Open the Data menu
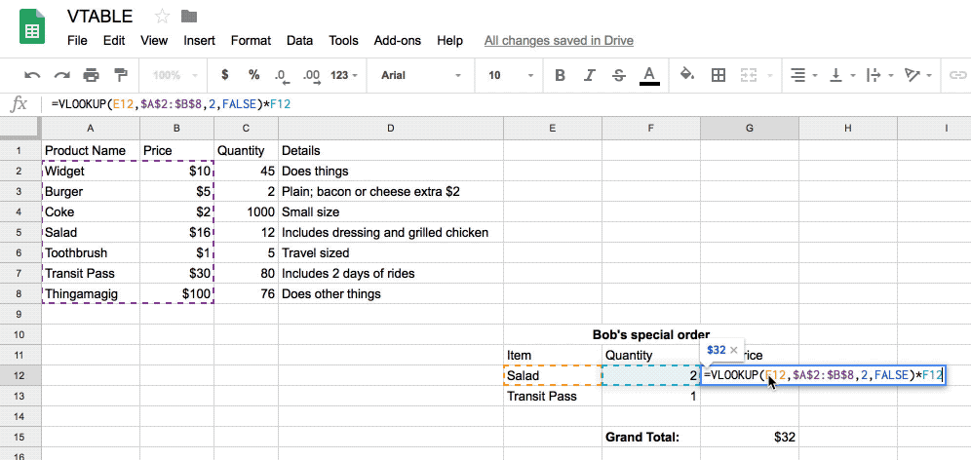Image resolution: width=971 pixels, height=460 pixels. [299, 41]
